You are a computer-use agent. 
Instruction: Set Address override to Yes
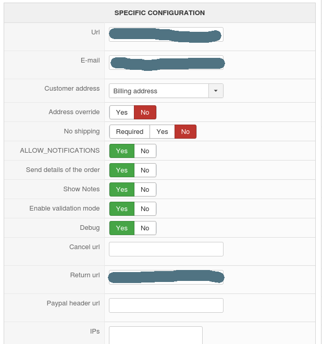click(x=122, y=112)
